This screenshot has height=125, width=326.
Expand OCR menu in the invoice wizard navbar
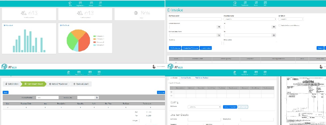[x=99, y=73]
